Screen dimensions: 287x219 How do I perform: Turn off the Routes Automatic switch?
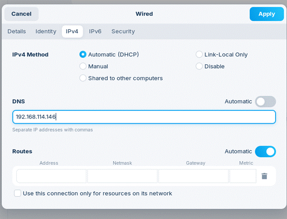pos(265,151)
